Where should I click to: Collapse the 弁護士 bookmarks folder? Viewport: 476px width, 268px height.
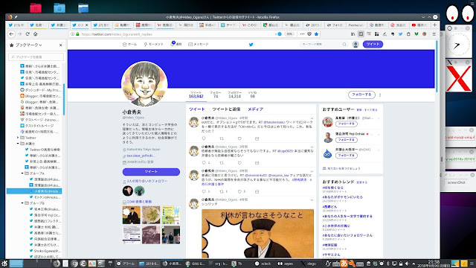[x=18, y=144]
